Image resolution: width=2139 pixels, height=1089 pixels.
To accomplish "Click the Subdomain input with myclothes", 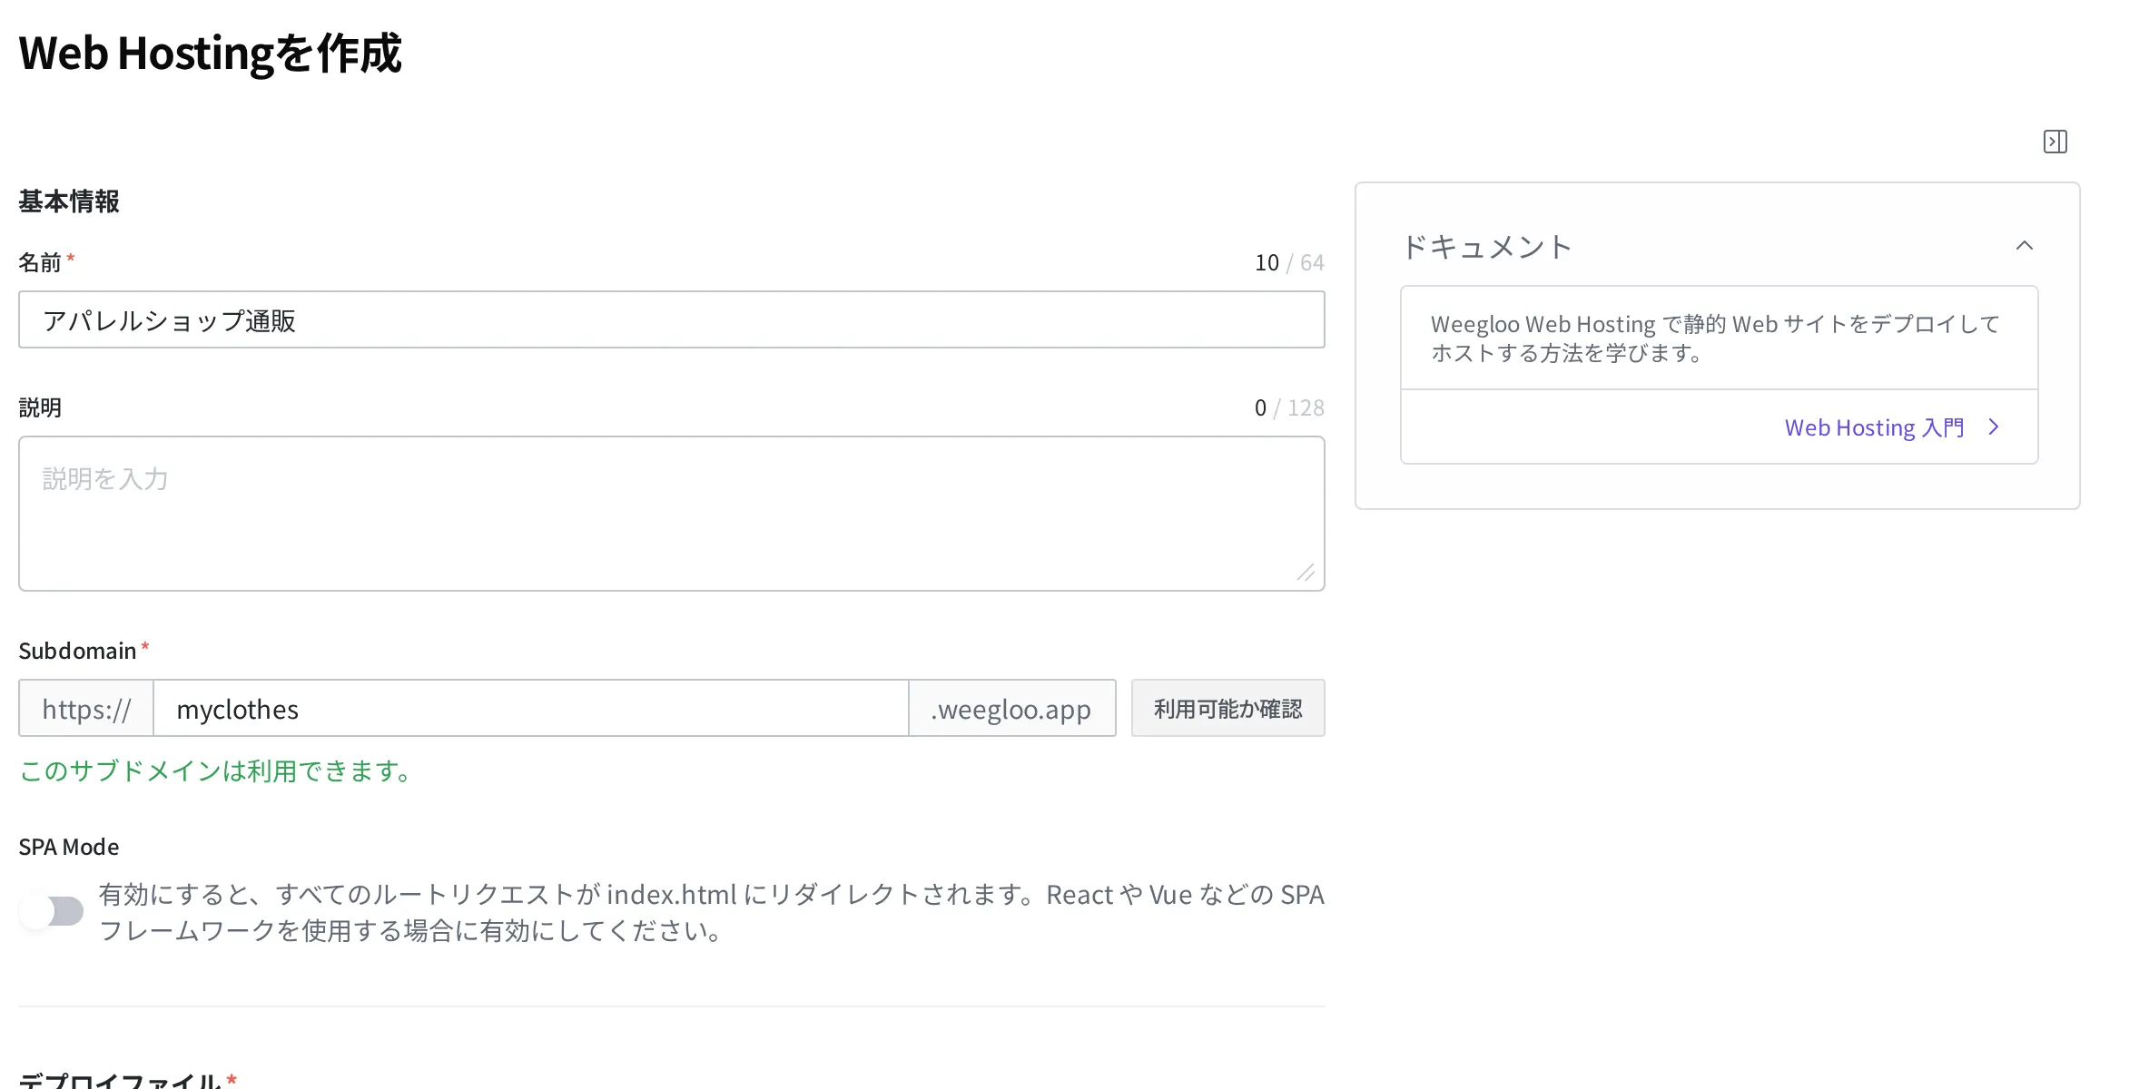I will [x=531, y=709].
